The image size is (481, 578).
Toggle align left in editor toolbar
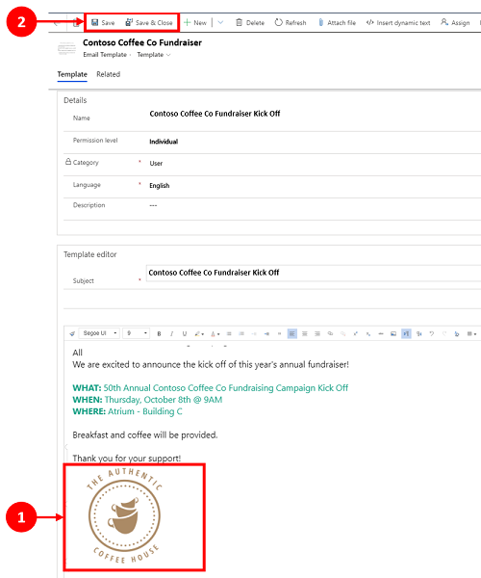point(291,333)
